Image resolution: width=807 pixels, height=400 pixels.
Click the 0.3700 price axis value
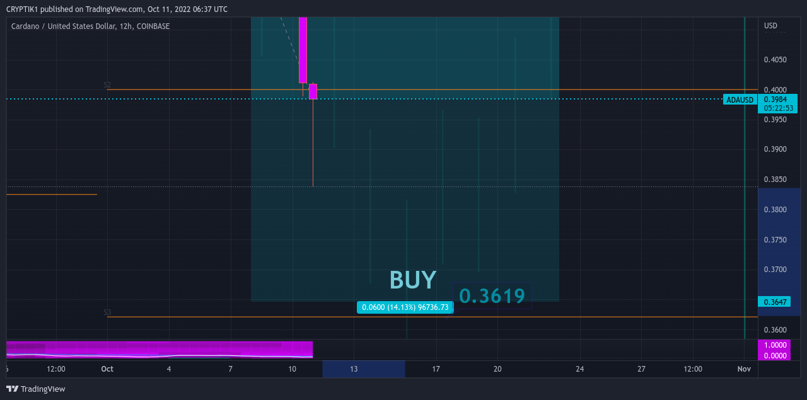coord(775,270)
